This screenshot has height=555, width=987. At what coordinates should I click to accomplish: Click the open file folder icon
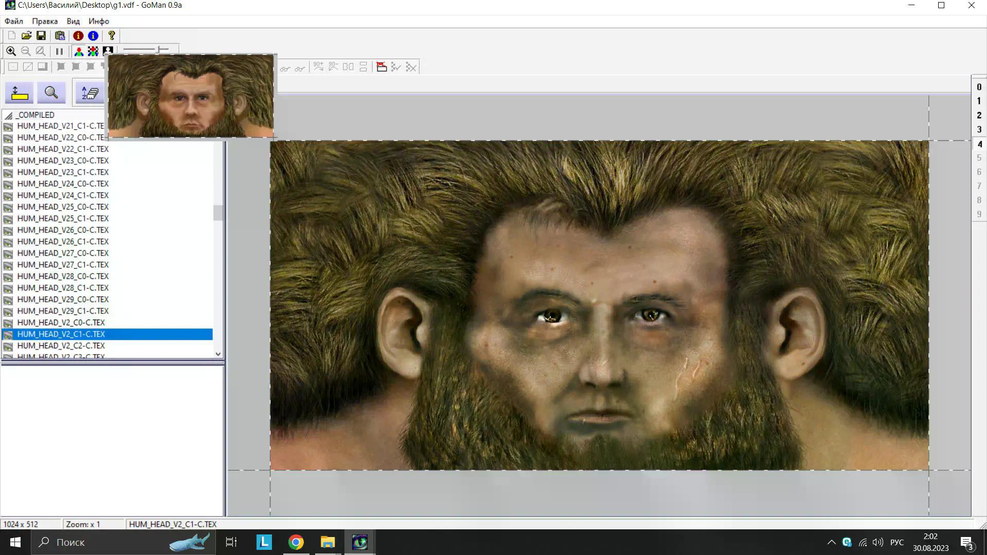click(26, 35)
